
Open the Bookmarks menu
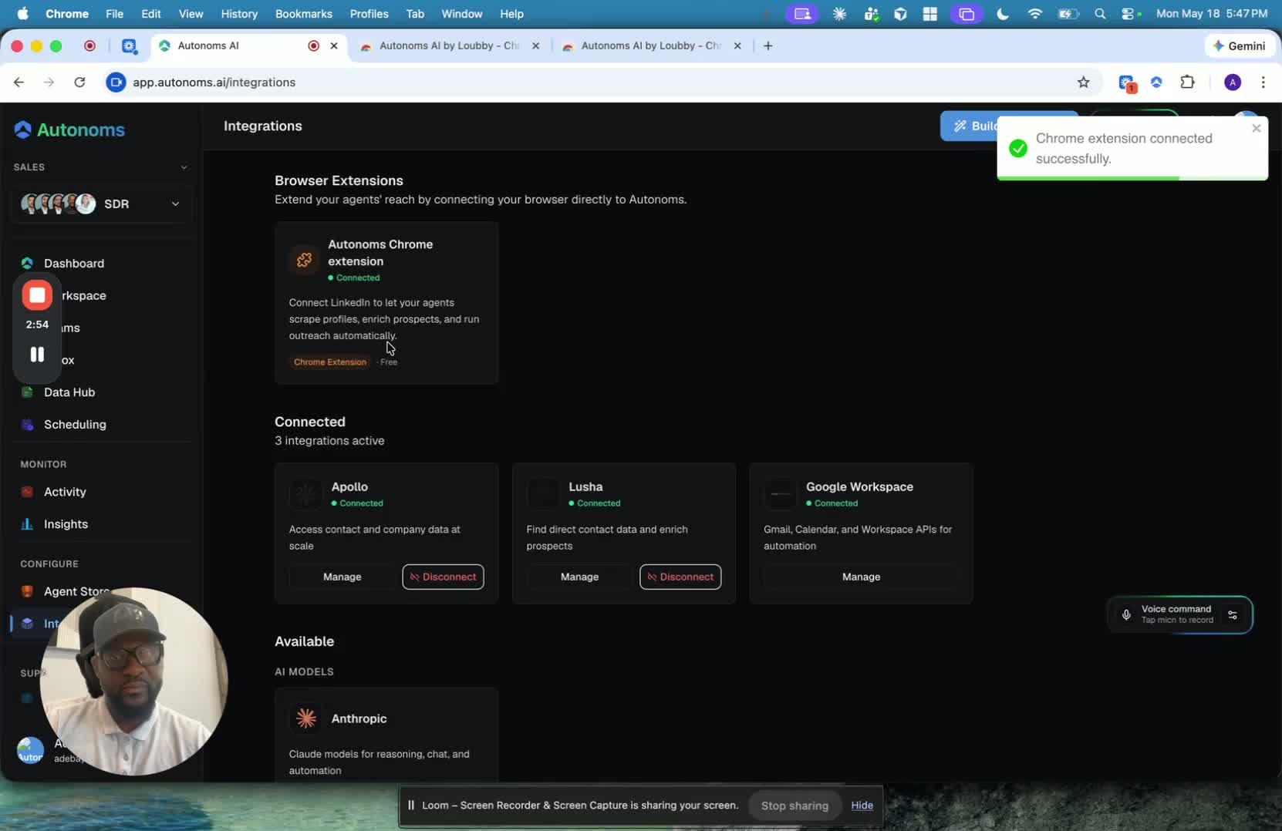[304, 14]
